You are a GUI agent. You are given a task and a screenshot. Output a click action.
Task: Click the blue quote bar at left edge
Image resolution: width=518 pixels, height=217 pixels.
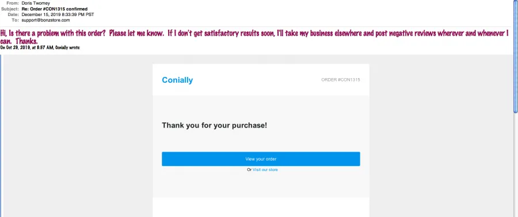click(x=1, y=135)
